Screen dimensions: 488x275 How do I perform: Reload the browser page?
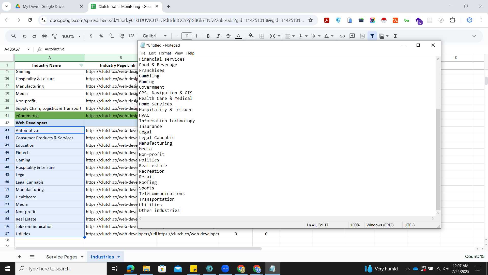tap(30, 20)
